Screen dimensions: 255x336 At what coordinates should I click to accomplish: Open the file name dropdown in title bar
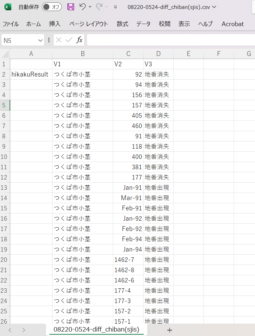214,7
